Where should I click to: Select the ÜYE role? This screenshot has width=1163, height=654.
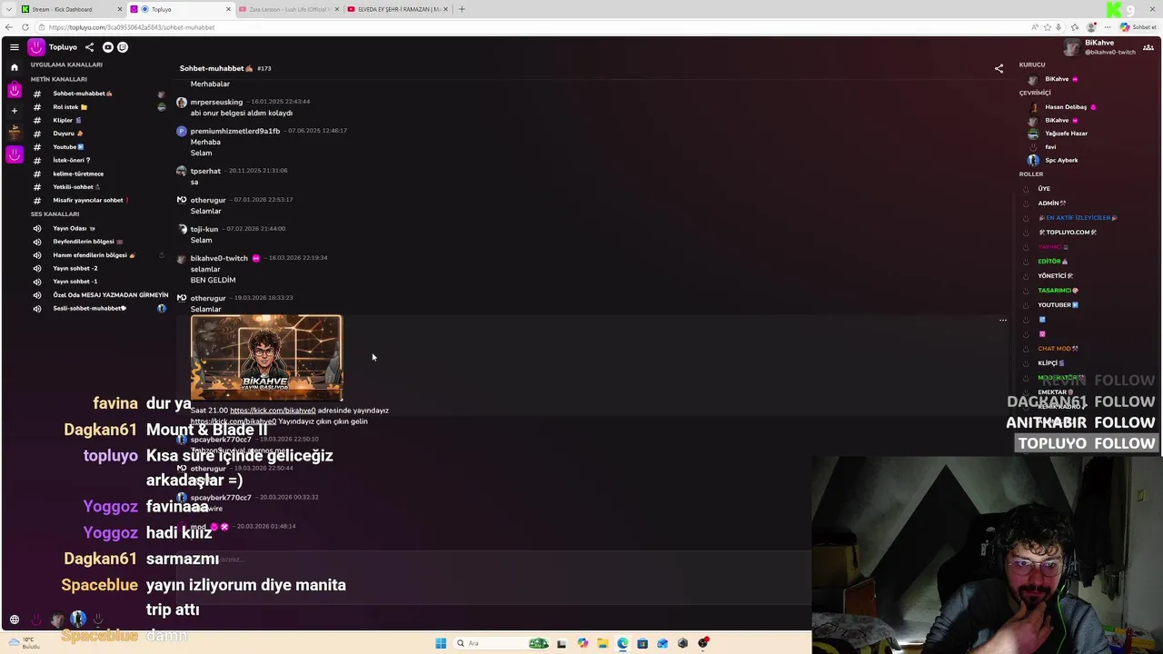pyautogui.click(x=1044, y=189)
